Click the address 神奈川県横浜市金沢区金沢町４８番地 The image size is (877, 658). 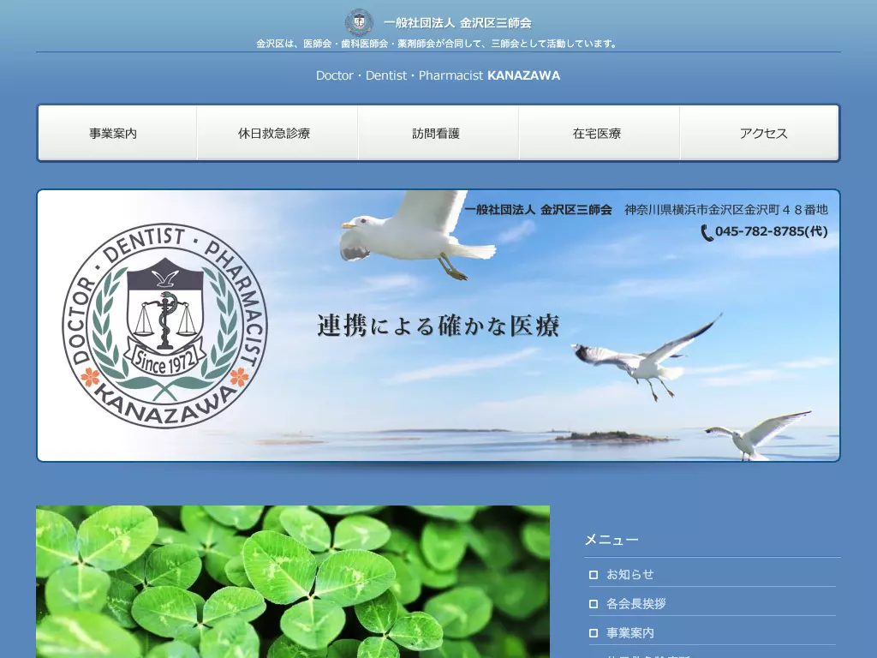point(726,210)
